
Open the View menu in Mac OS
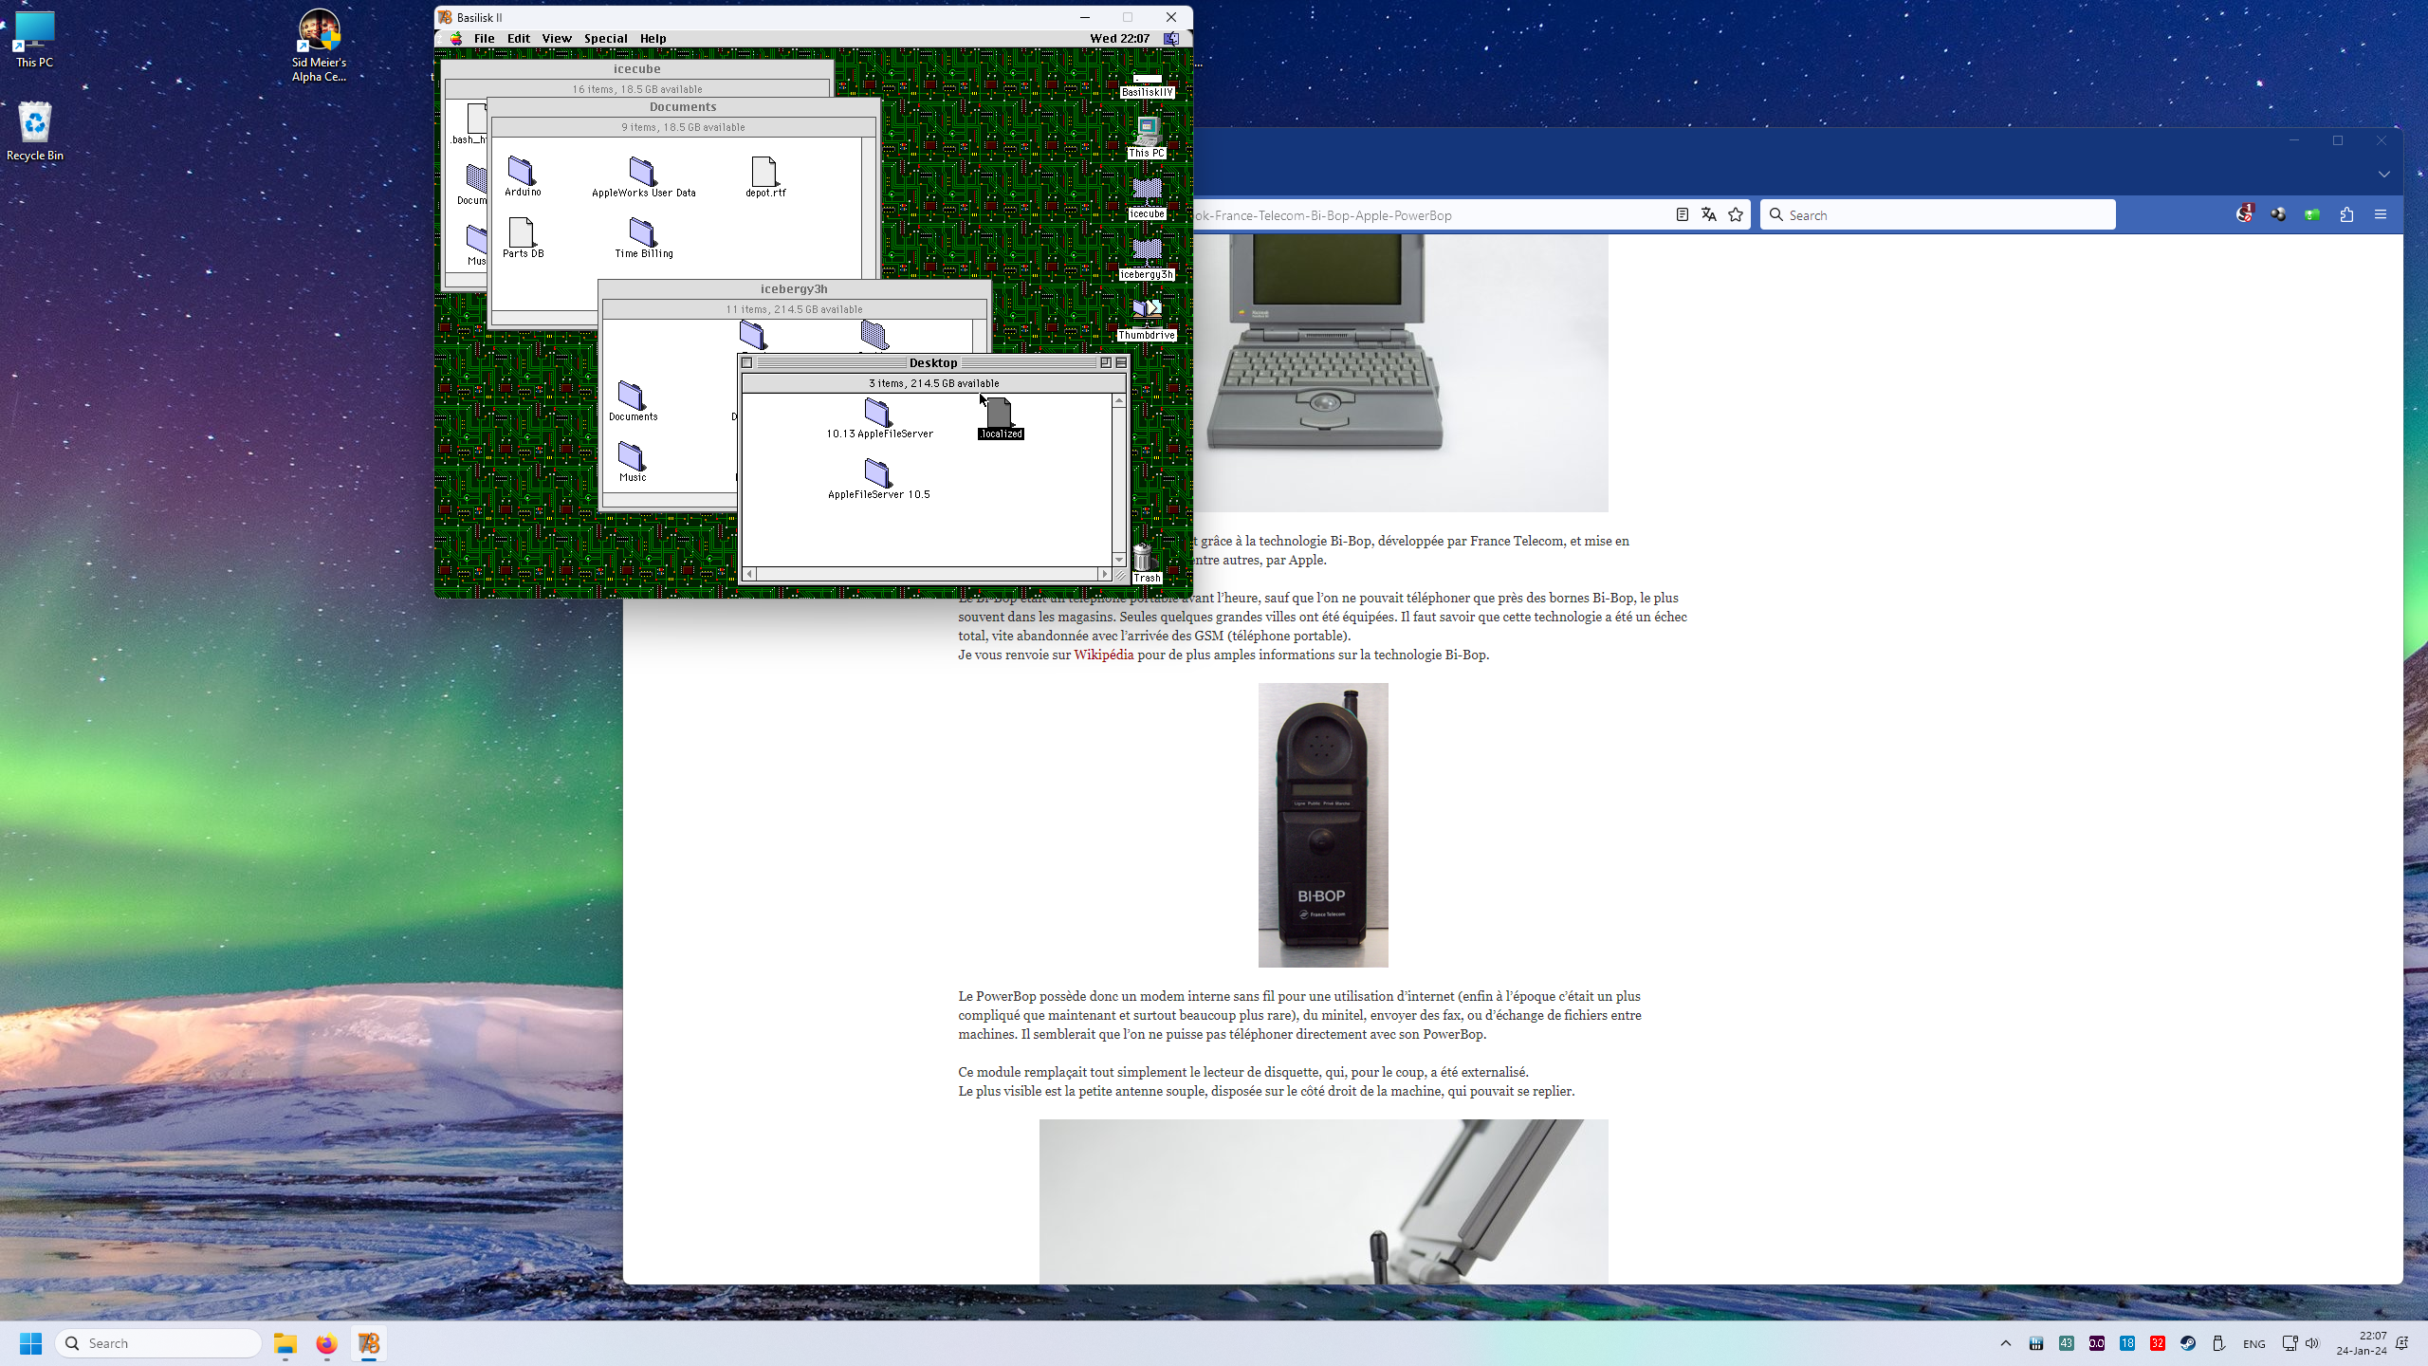pos(557,39)
